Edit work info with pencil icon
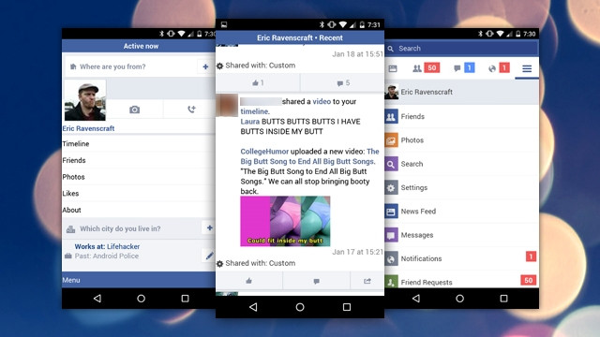Screen dimensions: 600x337 (x=209, y=256)
